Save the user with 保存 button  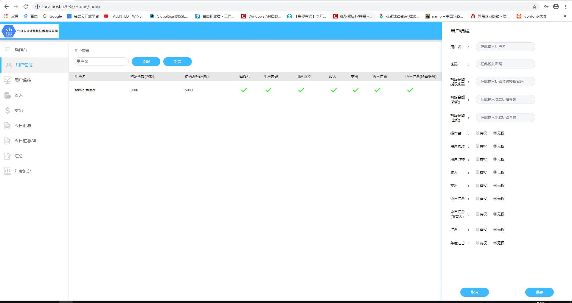(539, 292)
